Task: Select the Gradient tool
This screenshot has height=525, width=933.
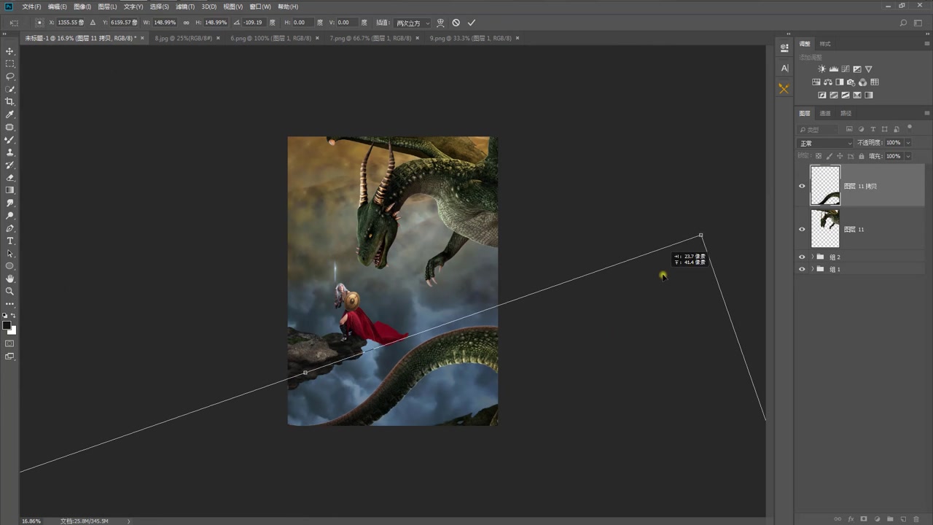Action: coord(10,190)
